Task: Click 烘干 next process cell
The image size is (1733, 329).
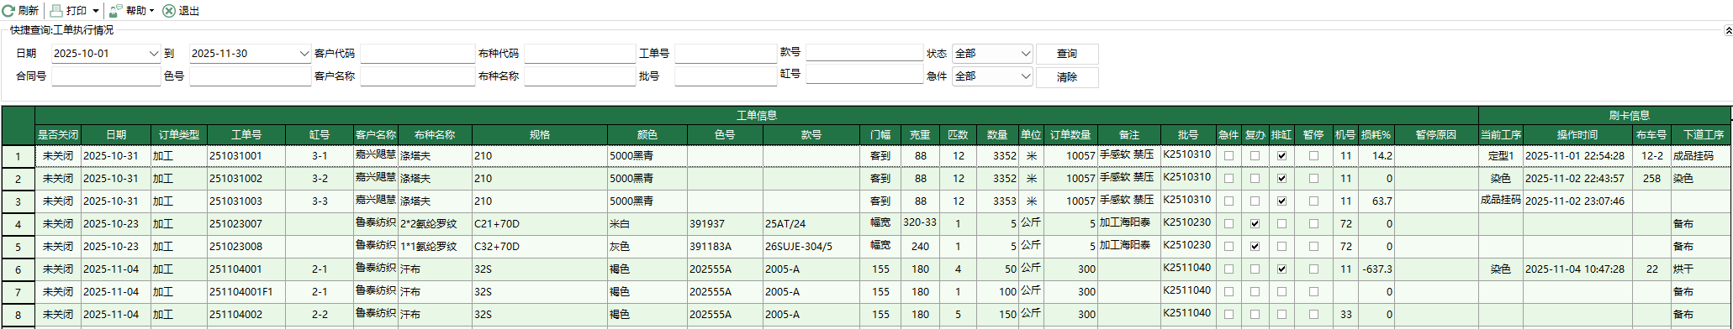Action: 1701,269
